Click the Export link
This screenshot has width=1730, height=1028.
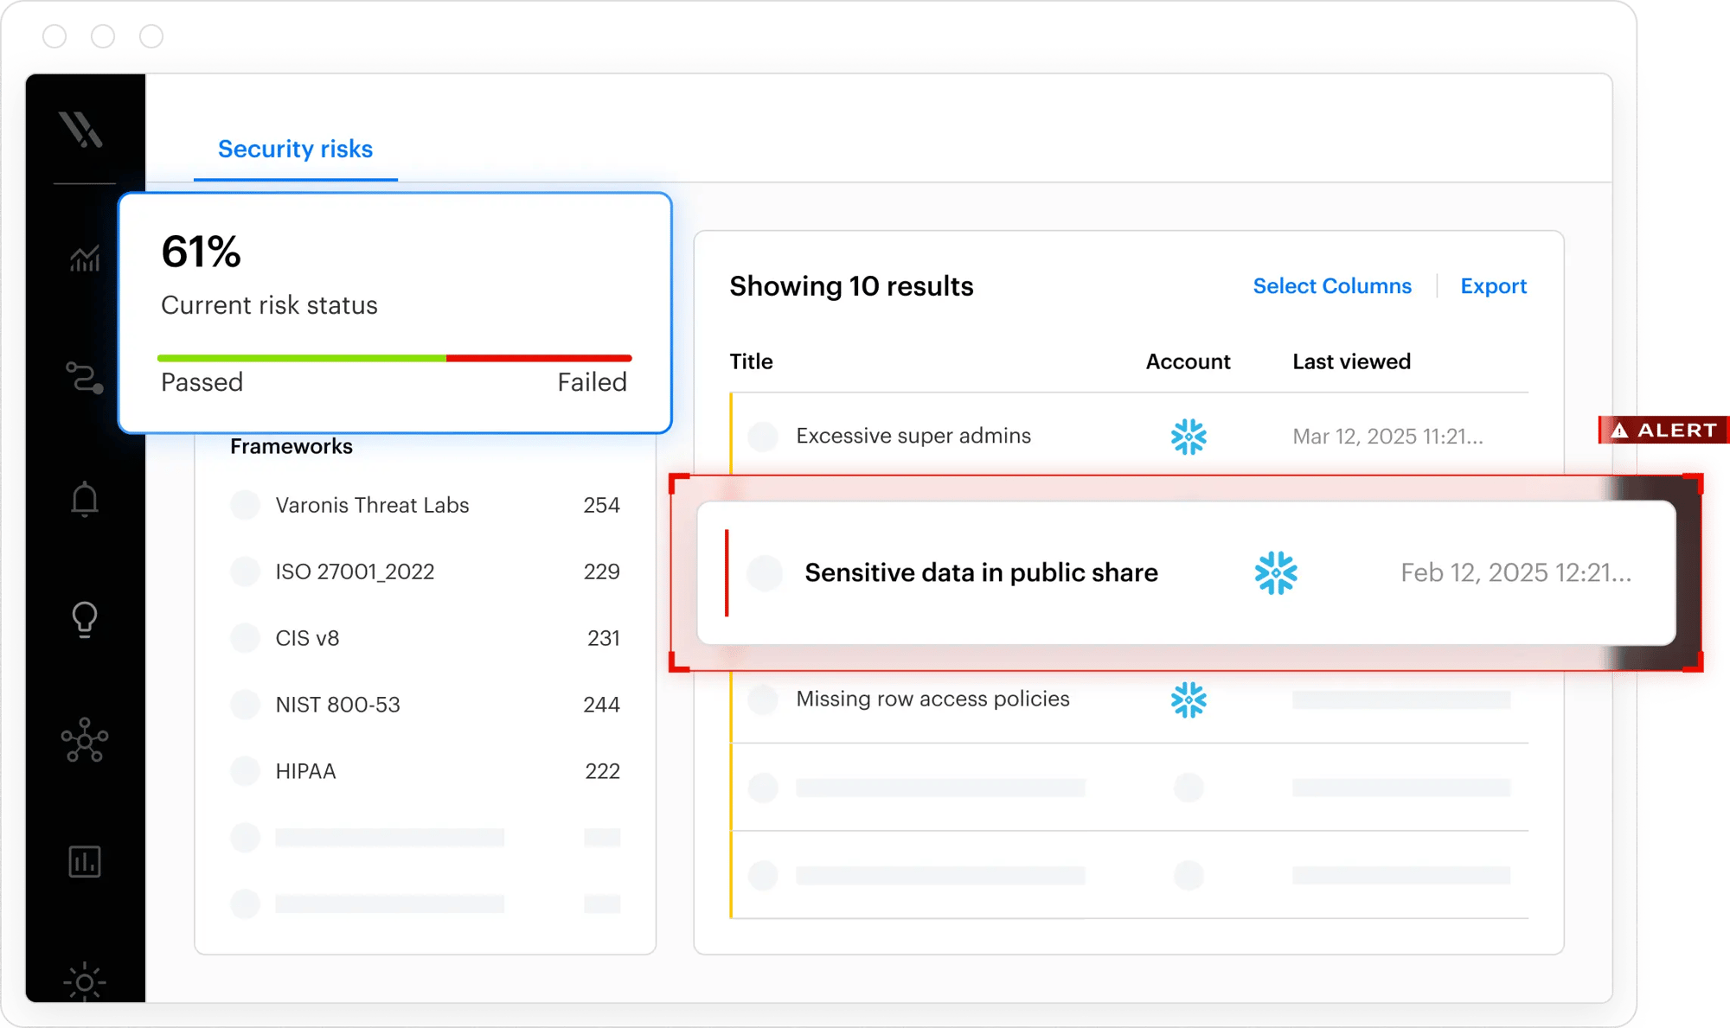pos(1493,285)
